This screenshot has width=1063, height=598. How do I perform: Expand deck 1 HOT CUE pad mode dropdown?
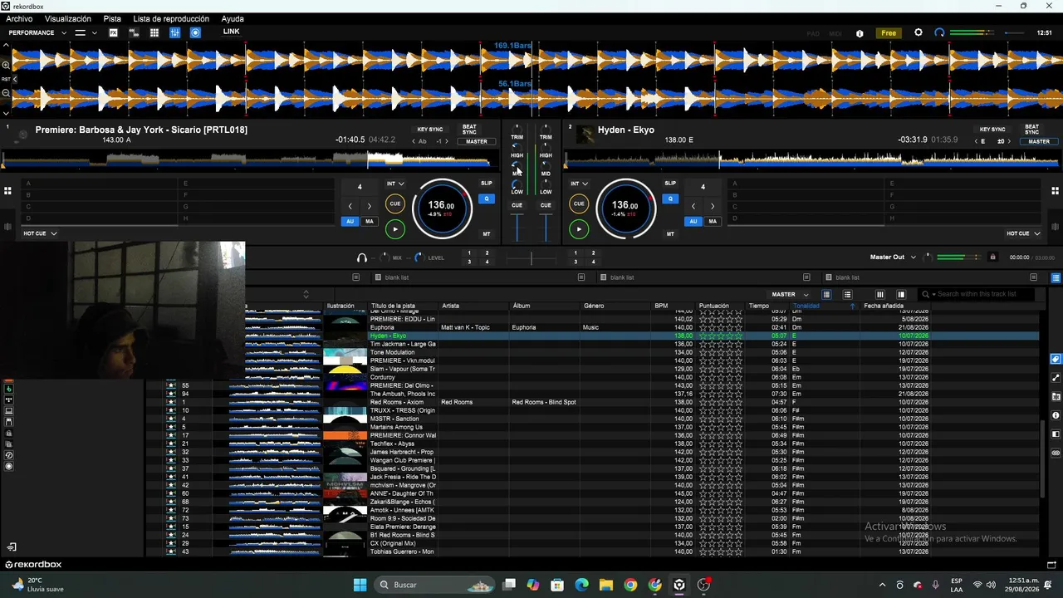click(40, 233)
